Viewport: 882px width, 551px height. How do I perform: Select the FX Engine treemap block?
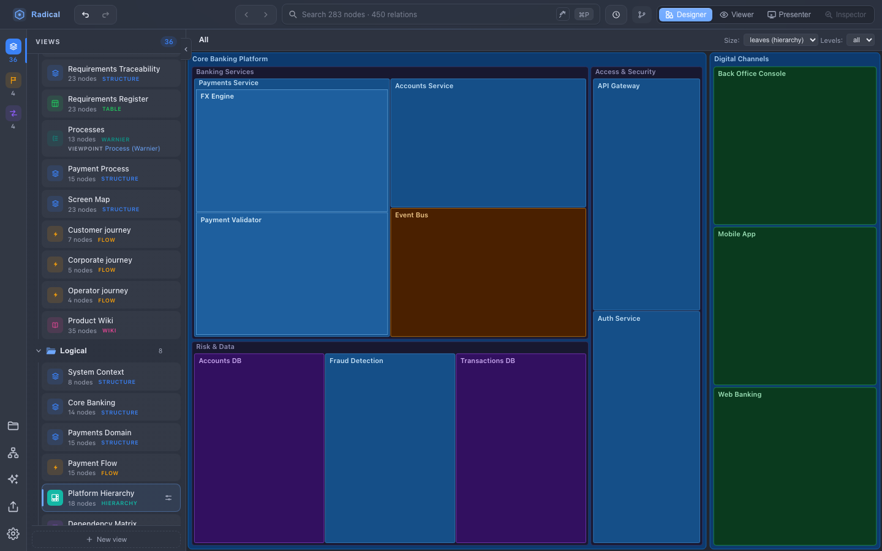(x=292, y=151)
